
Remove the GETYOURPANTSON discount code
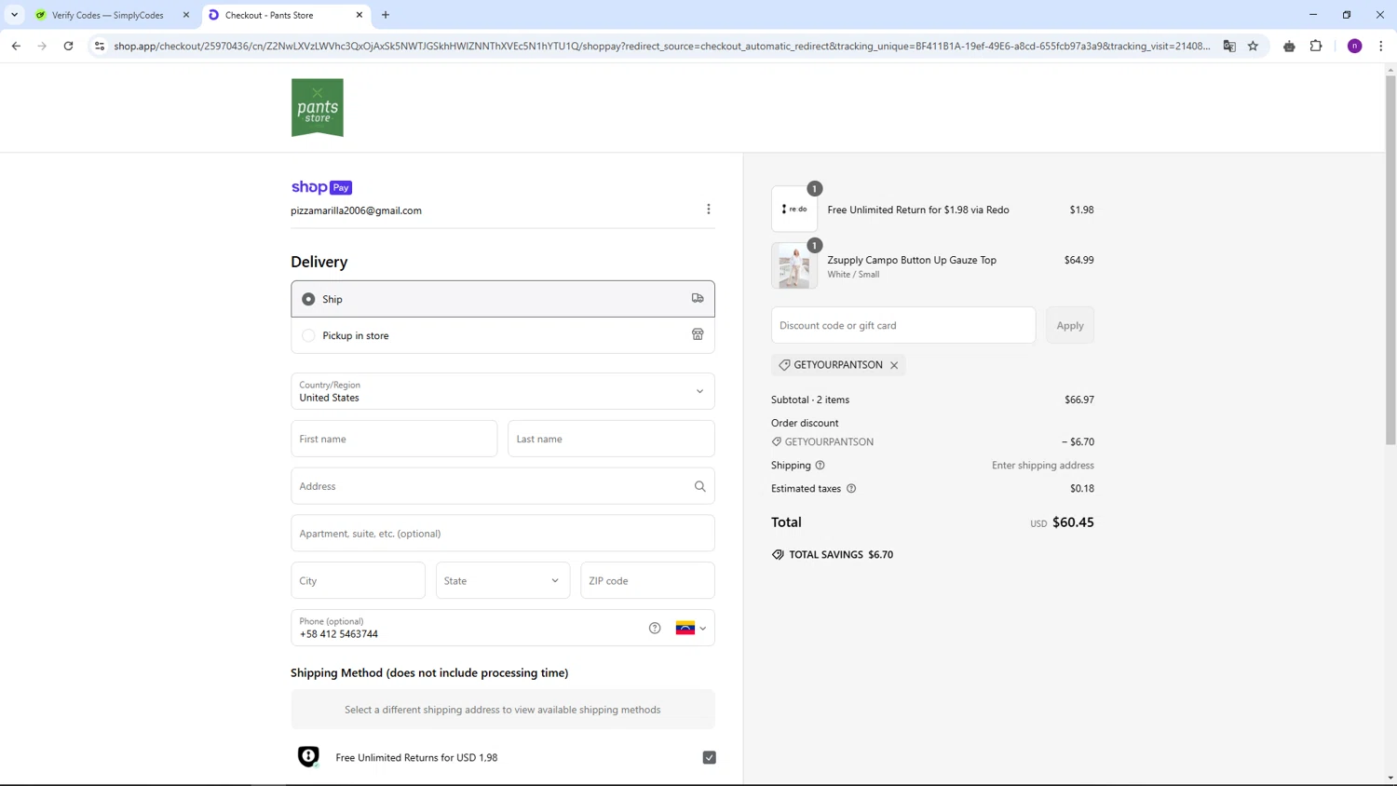tap(894, 365)
